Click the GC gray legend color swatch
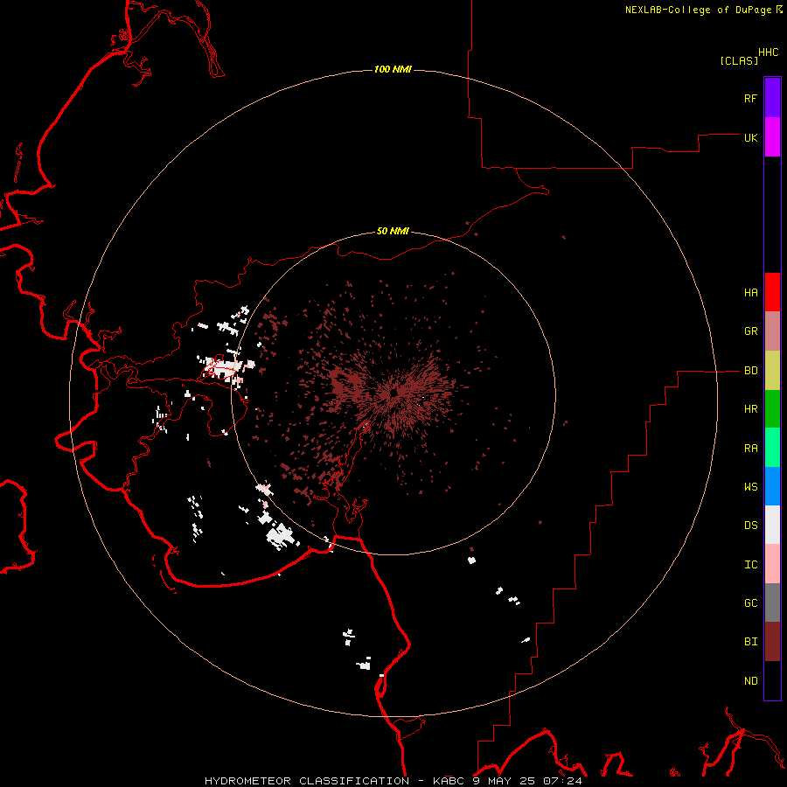This screenshot has width=787, height=787. coord(772,602)
